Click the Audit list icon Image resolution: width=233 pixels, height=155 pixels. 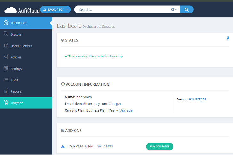coord(6,80)
